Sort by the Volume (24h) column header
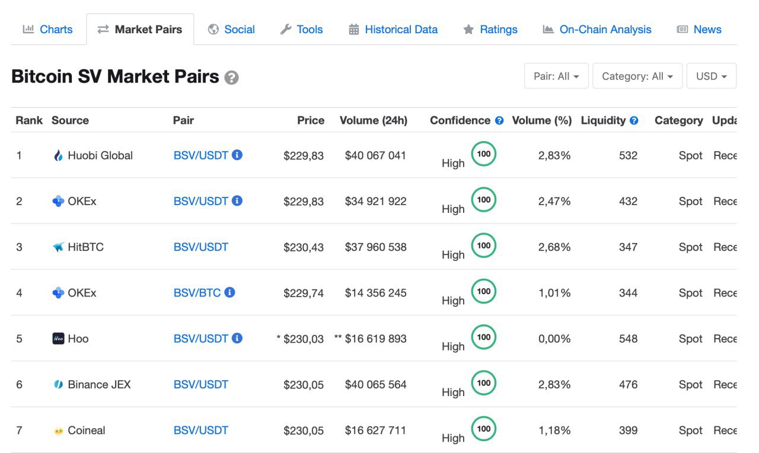Image resolution: width=759 pixels, height=453 pixels. tap(374, 120)
